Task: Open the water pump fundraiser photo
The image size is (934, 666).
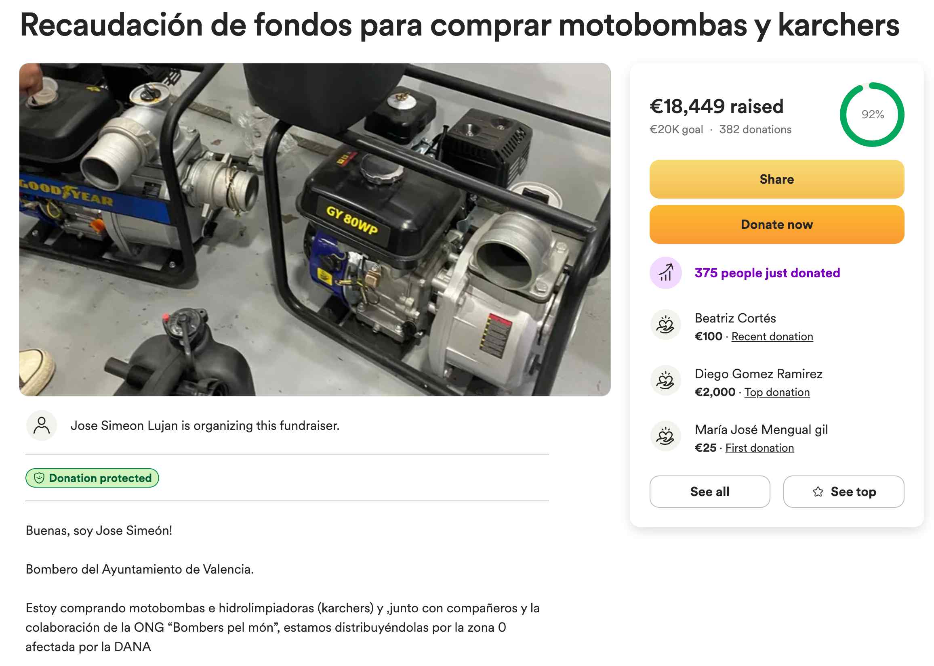Action: click(x=315, y=229)
